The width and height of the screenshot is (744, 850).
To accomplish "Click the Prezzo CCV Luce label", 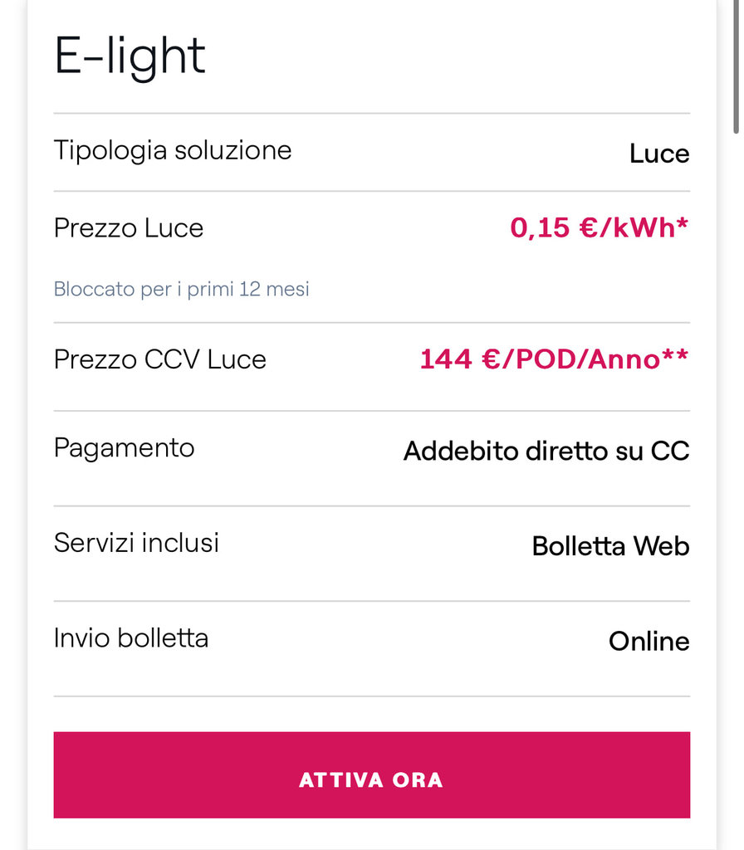I will 160,359.
